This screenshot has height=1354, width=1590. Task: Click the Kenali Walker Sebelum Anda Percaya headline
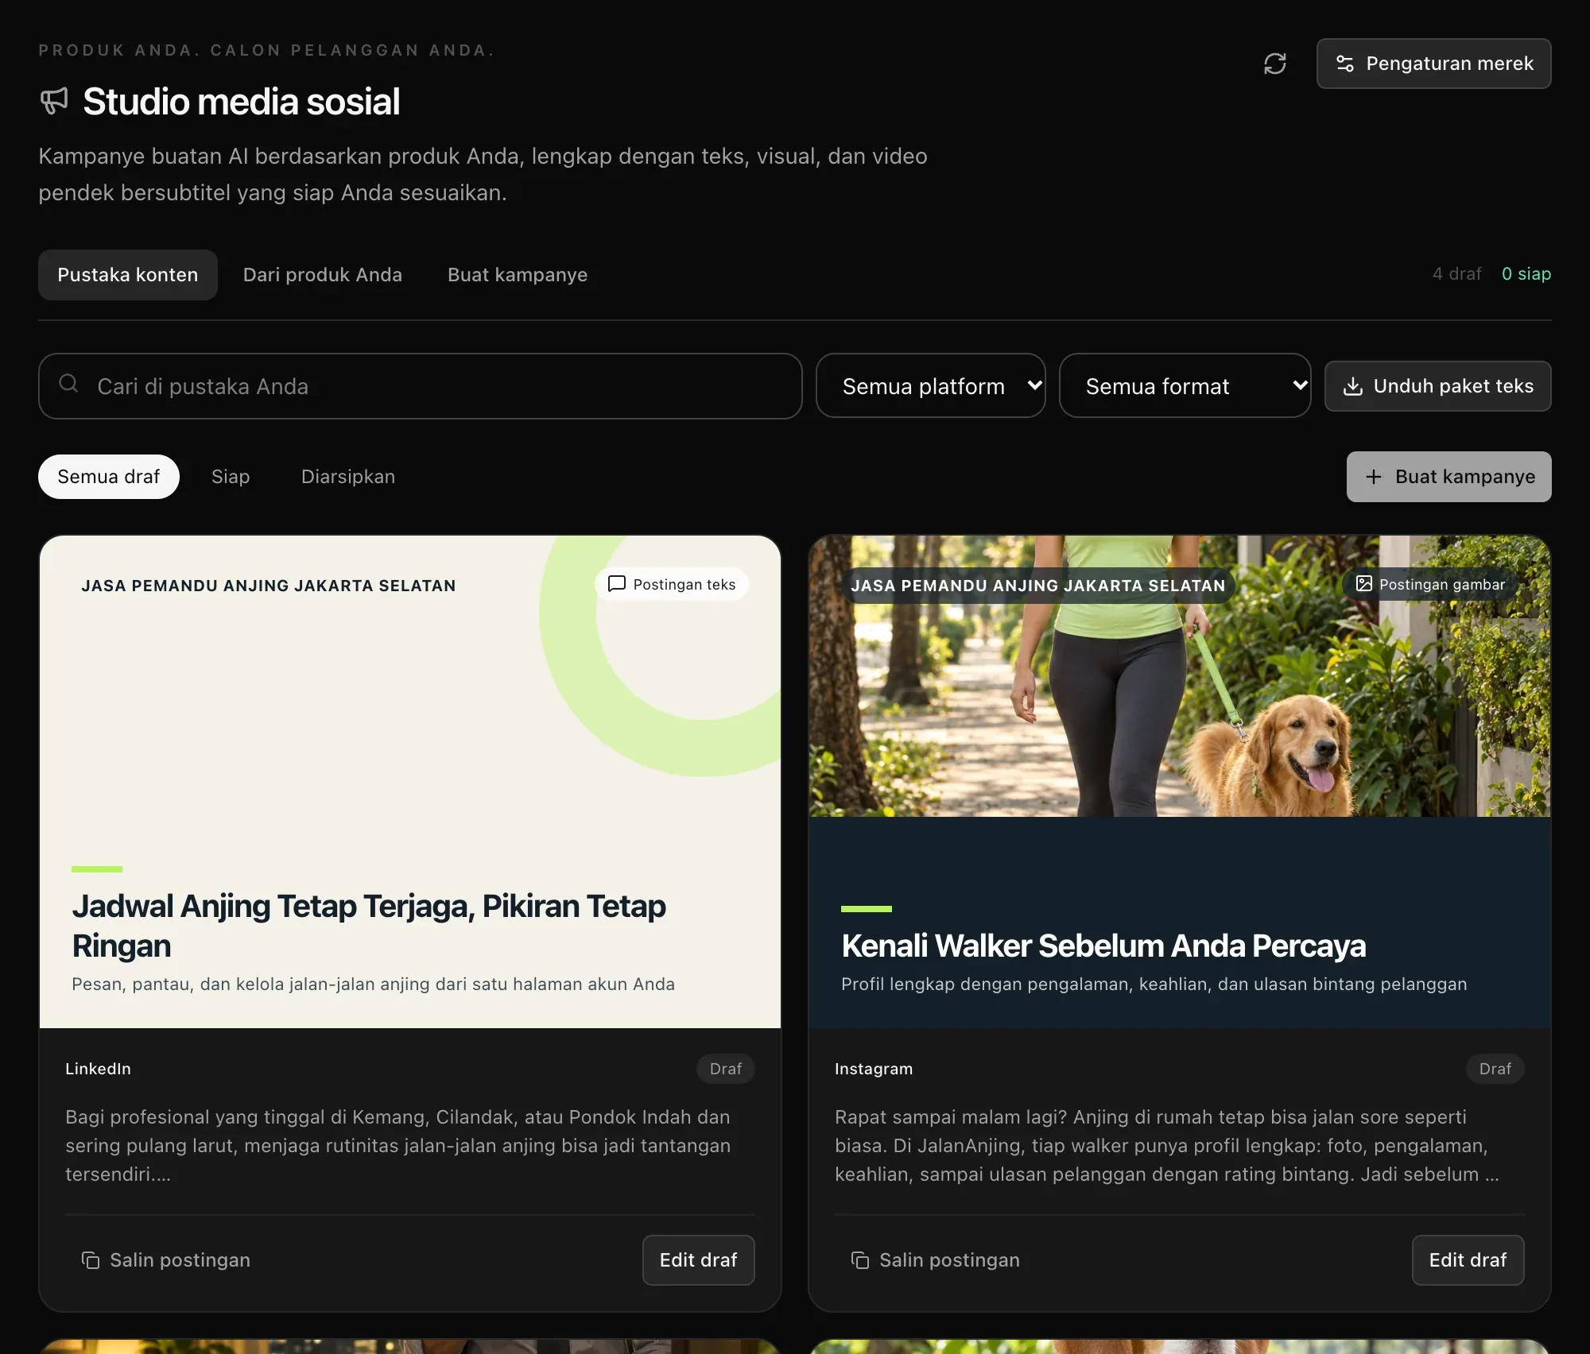pyautogui.click(x=1103, y=946)
